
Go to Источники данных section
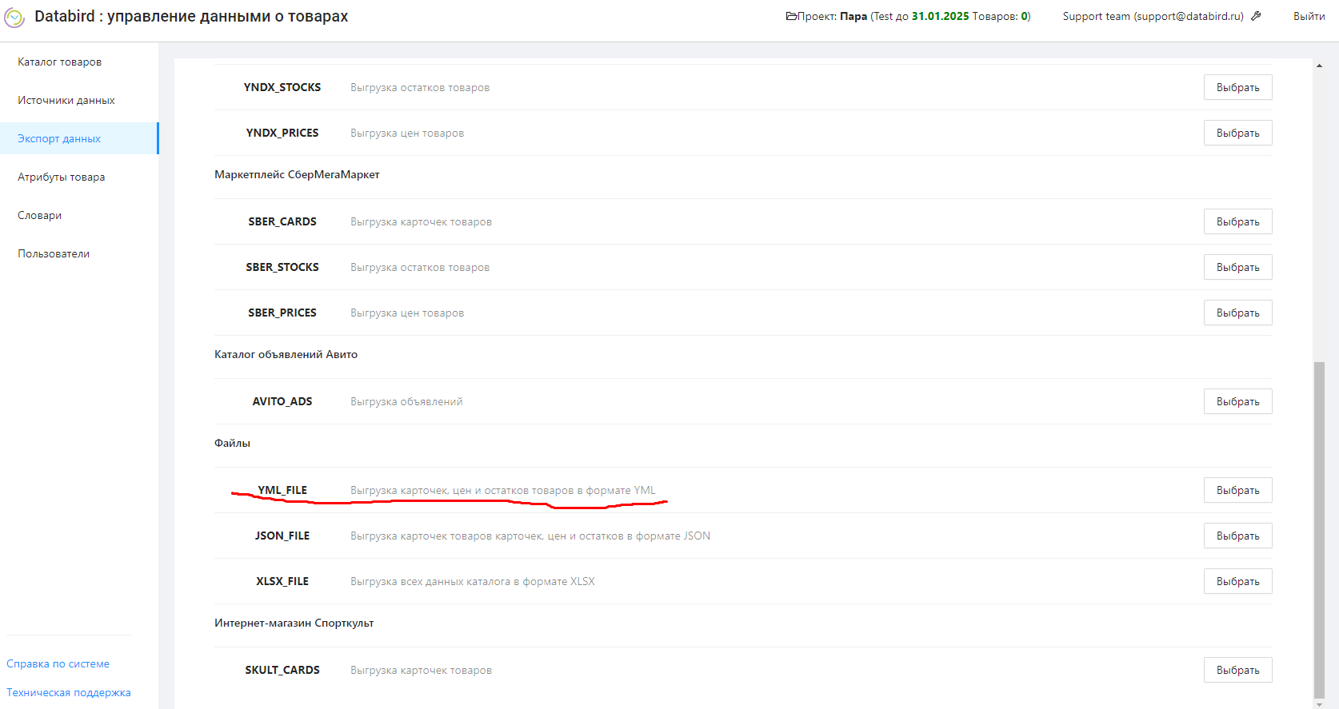[66, 100]
